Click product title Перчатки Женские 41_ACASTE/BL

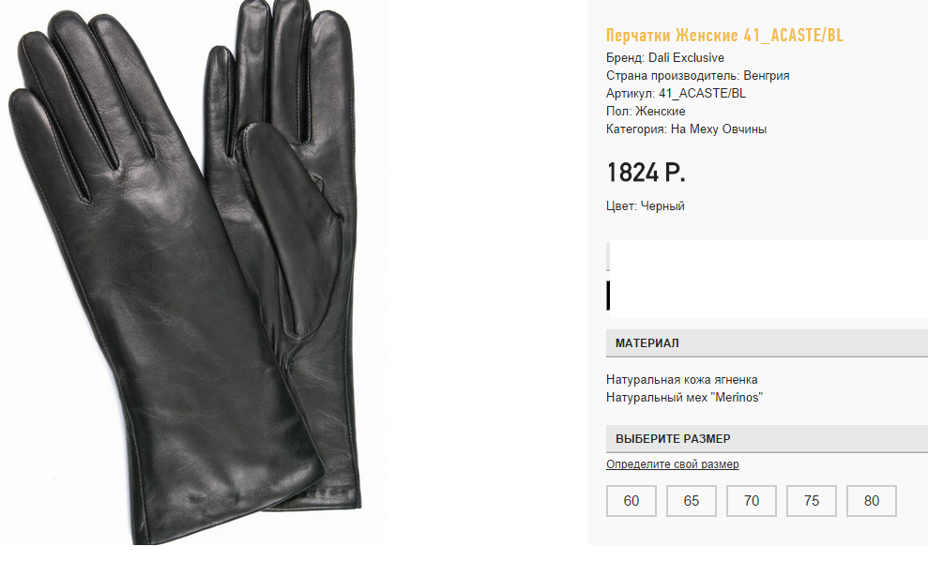tap(724, 36)
